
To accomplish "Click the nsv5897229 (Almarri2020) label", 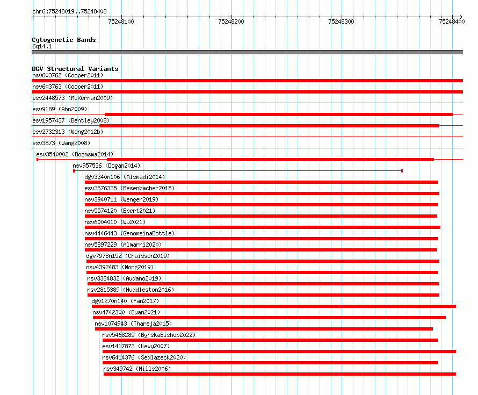I will (123, 245).
